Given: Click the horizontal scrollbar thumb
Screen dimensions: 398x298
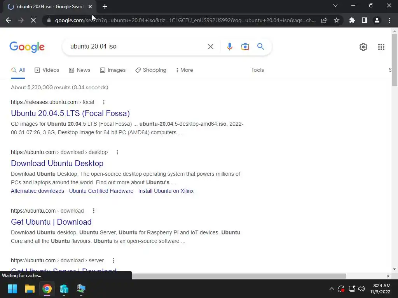Looking at the screenshot, I should [x=239, y=276].
